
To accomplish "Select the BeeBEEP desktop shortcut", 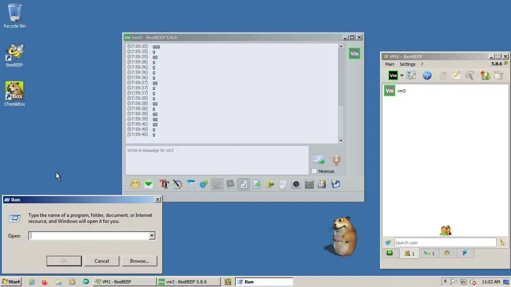I will [14, 55].
